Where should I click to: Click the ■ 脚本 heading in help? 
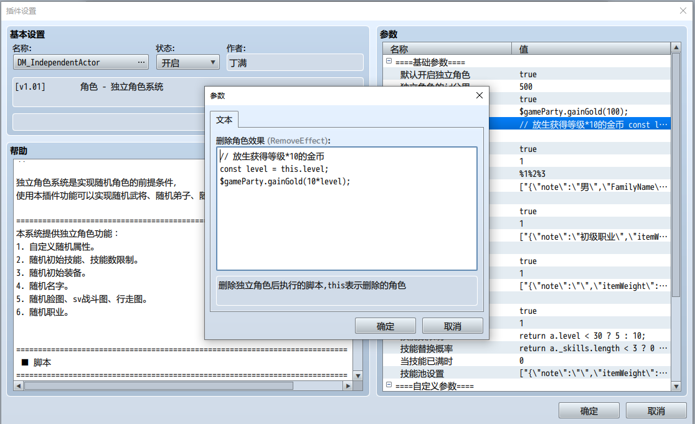point(36,362)
